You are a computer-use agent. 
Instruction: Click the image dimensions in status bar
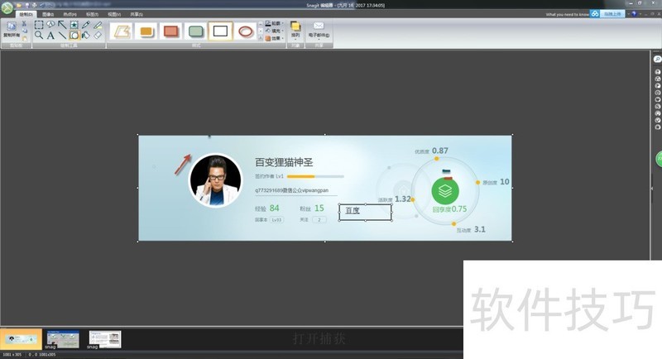12,355
